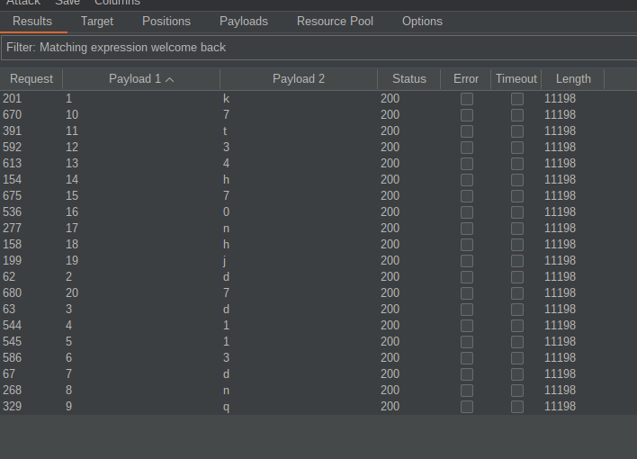This screenshot has width=637, height=459.
Task: Toggle Timeout checkbox for request 201
Action: [x=517, y=99]
